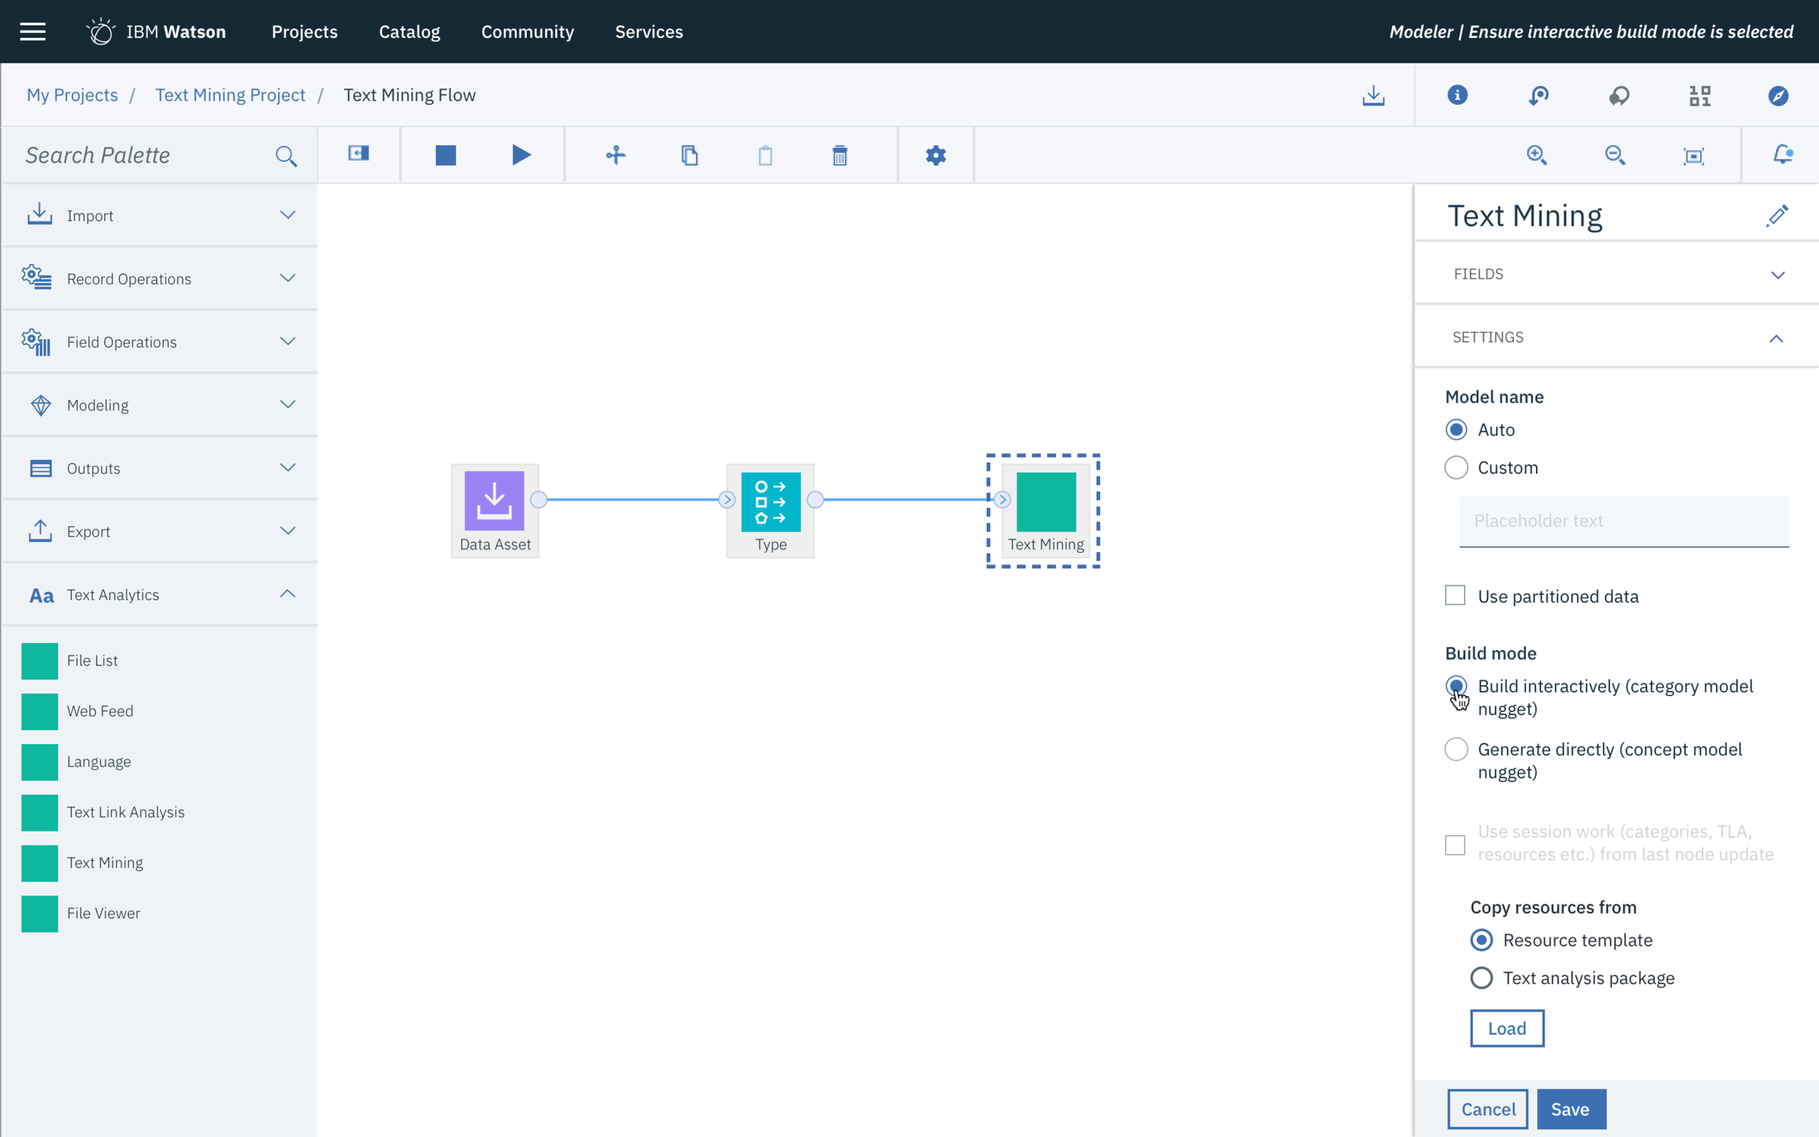Open the grid view icon in top right
Image resolution: width=1819 pixels, height=1137 pixels.
[1700, 95]
